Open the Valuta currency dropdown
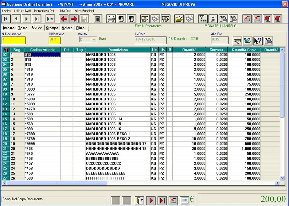This screenshot has height=206, width=289. (93, 40)
